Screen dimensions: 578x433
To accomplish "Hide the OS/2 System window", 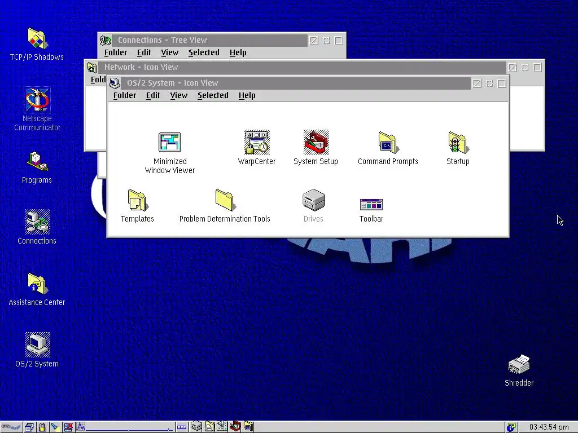I will pos(489,83).
